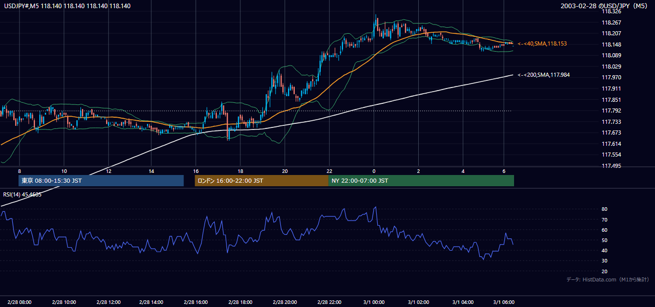Click the 2/28 22:00 date label
655x307 pixels.
(x=330, y=302)
